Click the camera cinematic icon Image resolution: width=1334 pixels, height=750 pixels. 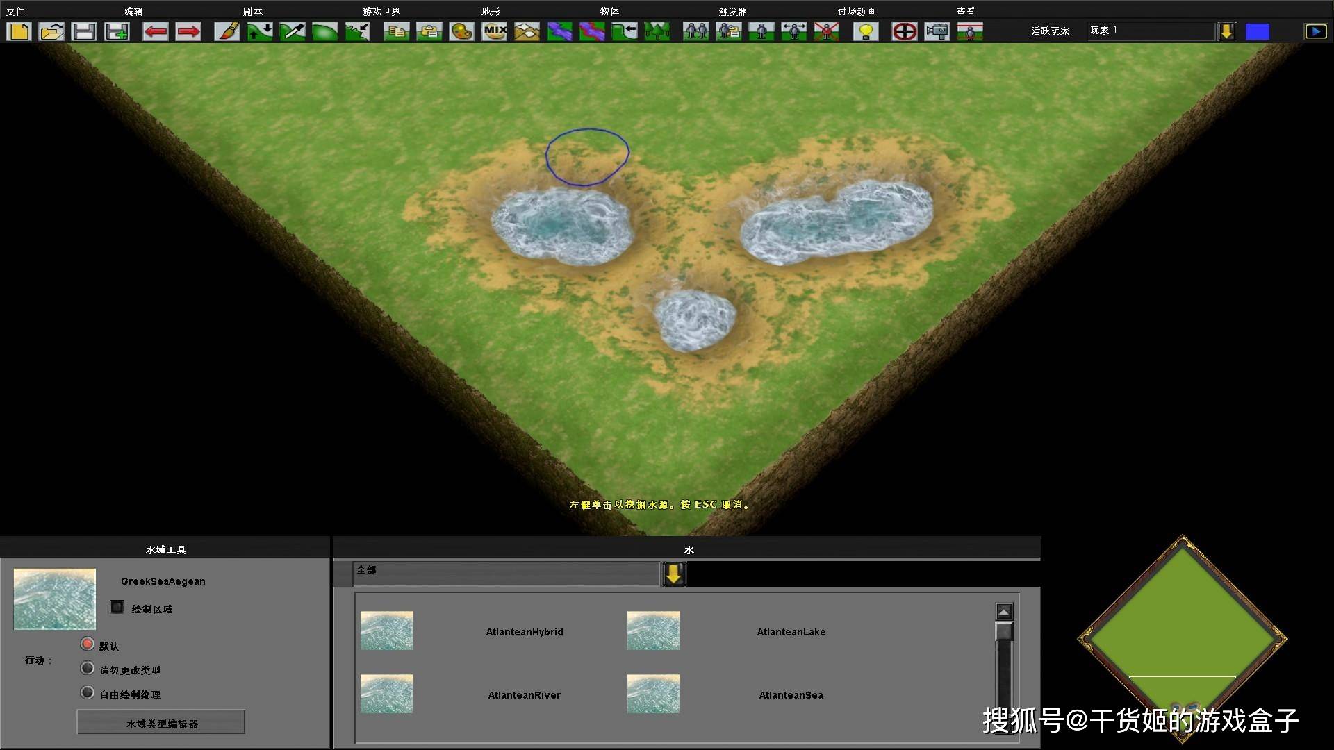pyautogui.click(x=937, y=31)
